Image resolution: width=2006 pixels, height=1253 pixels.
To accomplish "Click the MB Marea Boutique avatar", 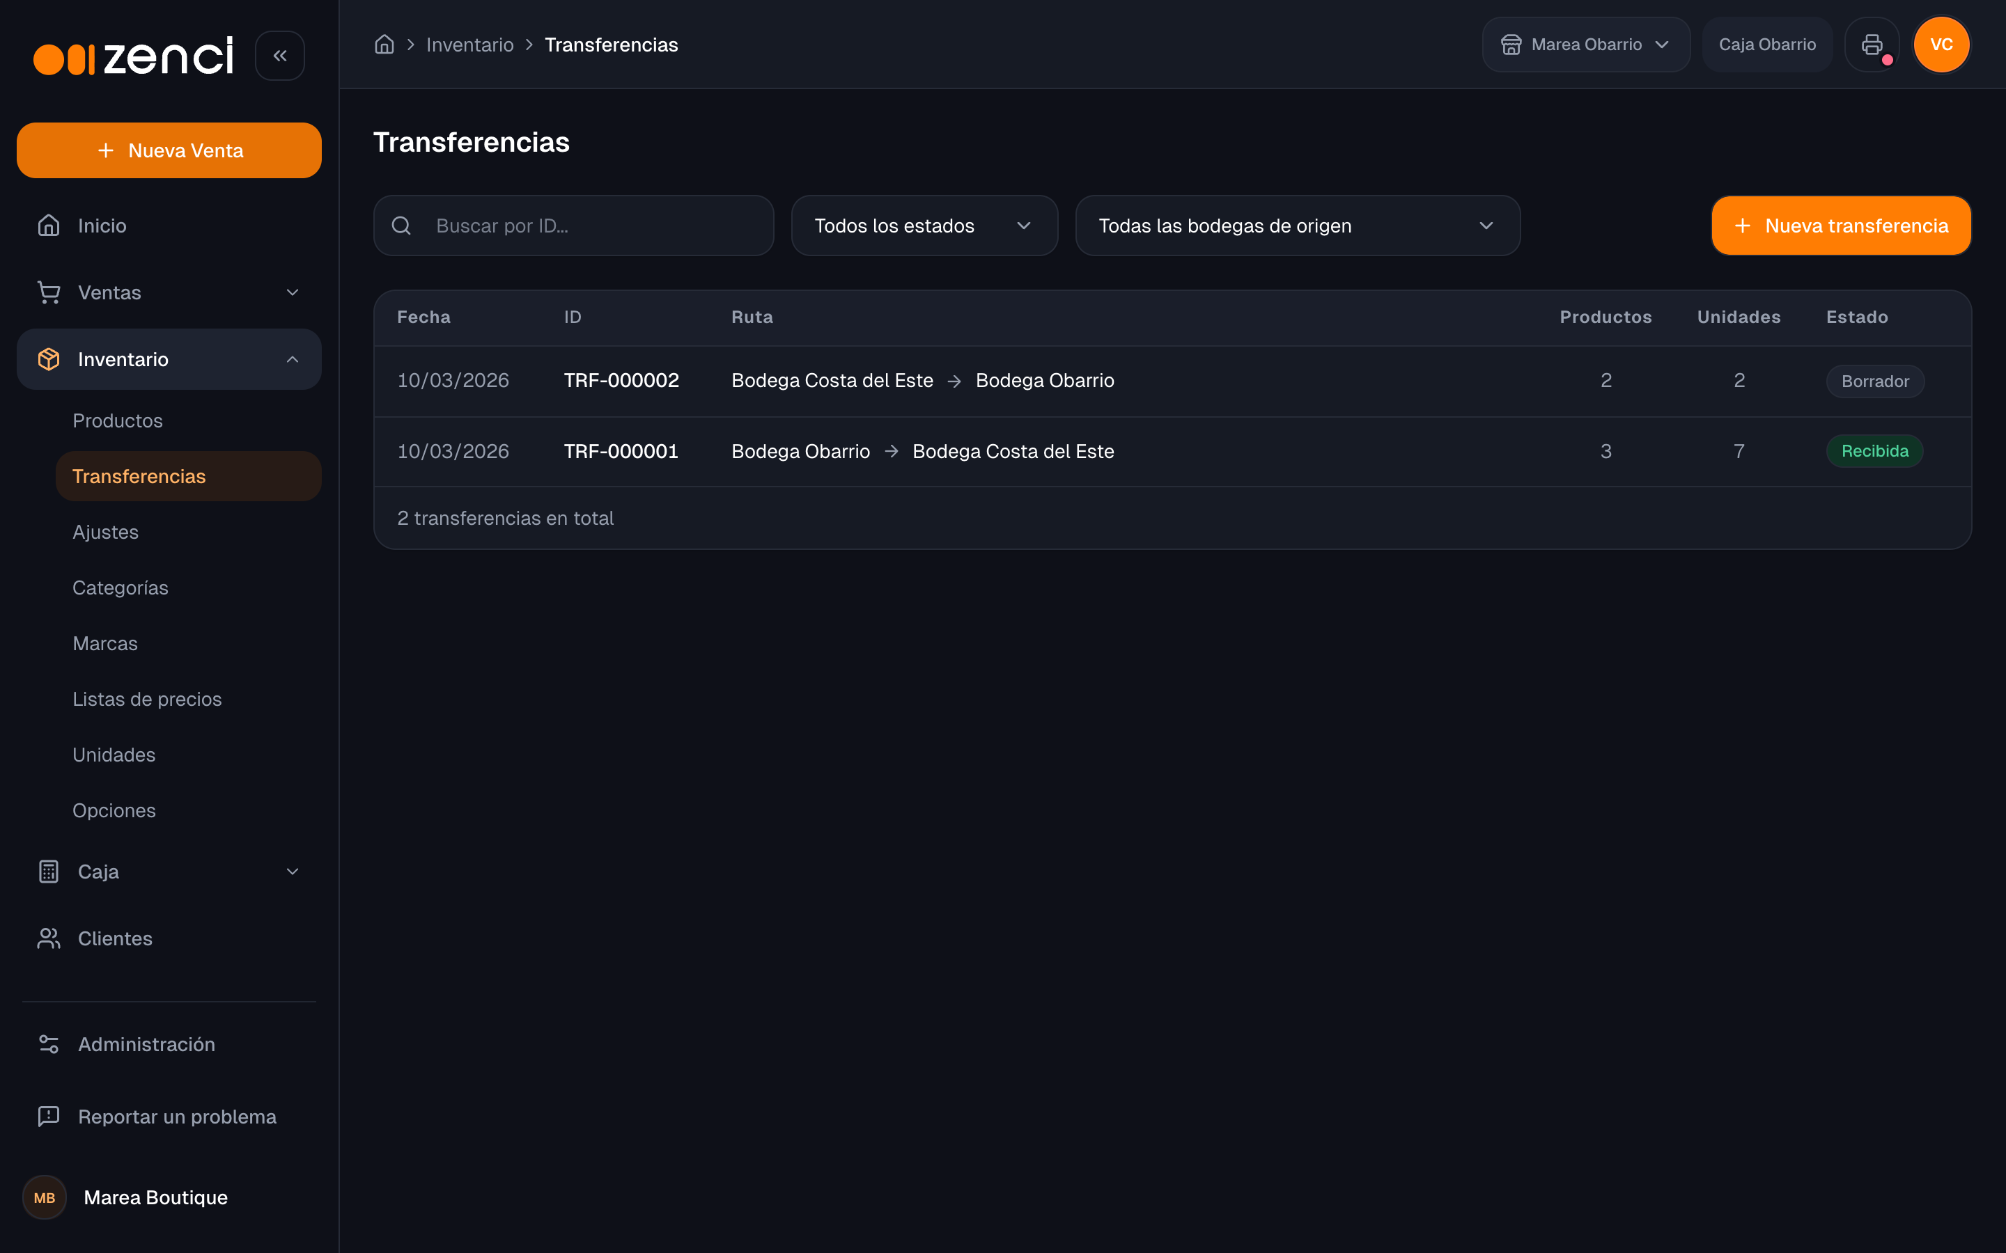I will [x=44, y=1197].
